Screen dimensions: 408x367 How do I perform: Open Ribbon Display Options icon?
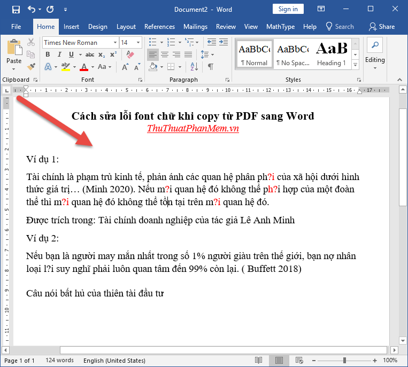coord(321,9)
